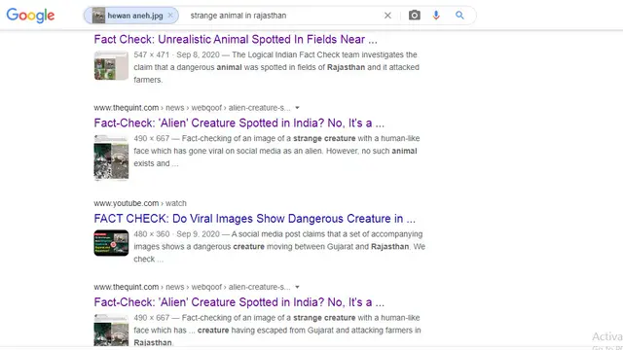Click the Google logo
The height and width of the screenshot is (350, 623).
click(30, 16)
